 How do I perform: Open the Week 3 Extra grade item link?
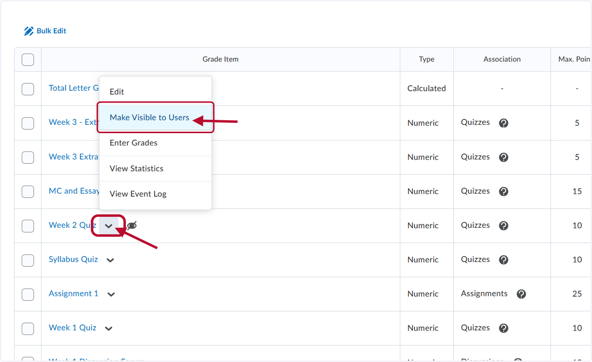pos(74,157)
